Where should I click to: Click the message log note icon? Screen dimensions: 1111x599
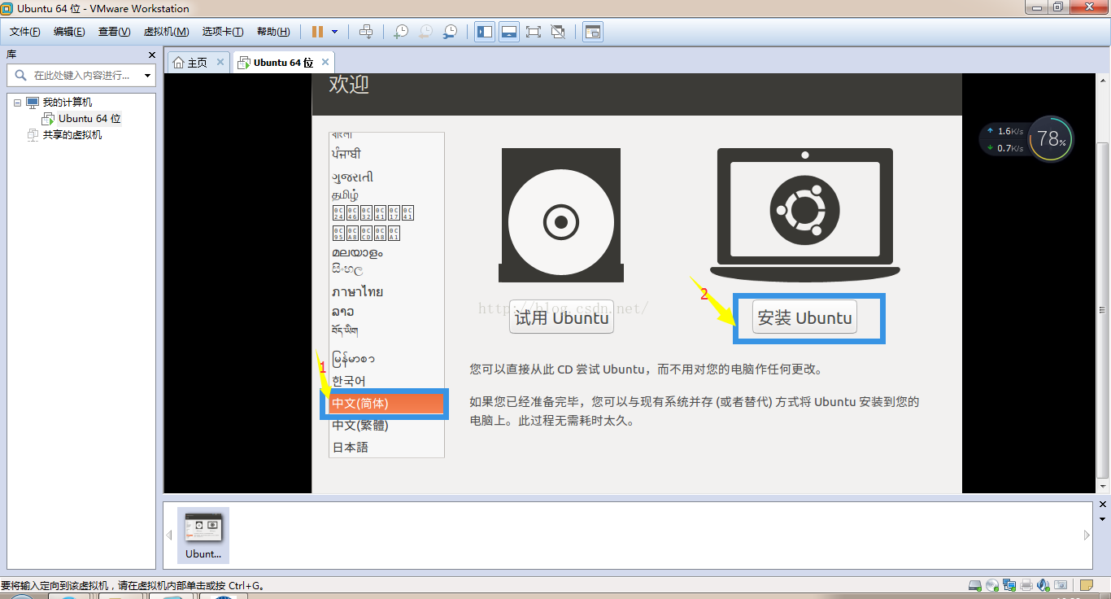tap(1087, 585)
